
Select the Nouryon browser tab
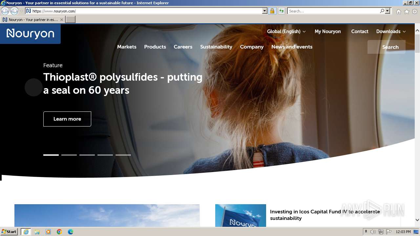point(32,20)
